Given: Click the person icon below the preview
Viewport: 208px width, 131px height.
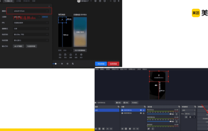Looking at the screenshot, I should pyautogui.click(x=76, y=55).
